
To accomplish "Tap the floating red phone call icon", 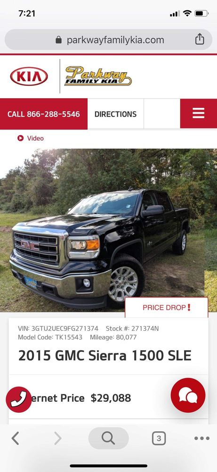I will 19,399.
